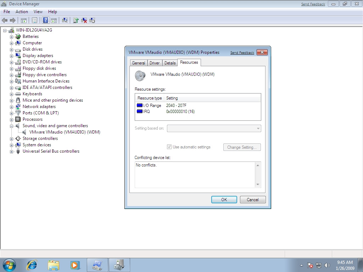Click the I/O Range resource chip icon
363x272 pixels.
140,105
